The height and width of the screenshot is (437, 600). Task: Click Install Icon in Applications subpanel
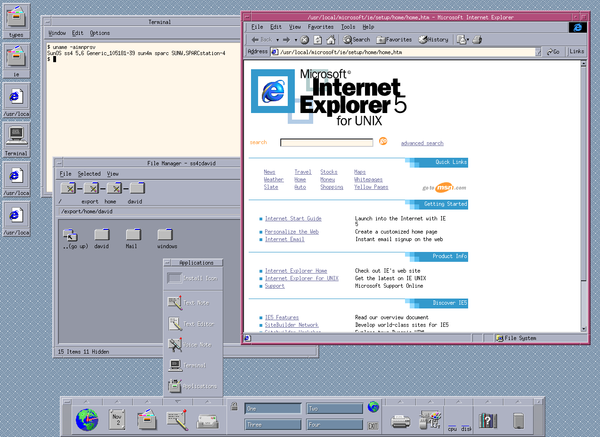tap(193, 278)
